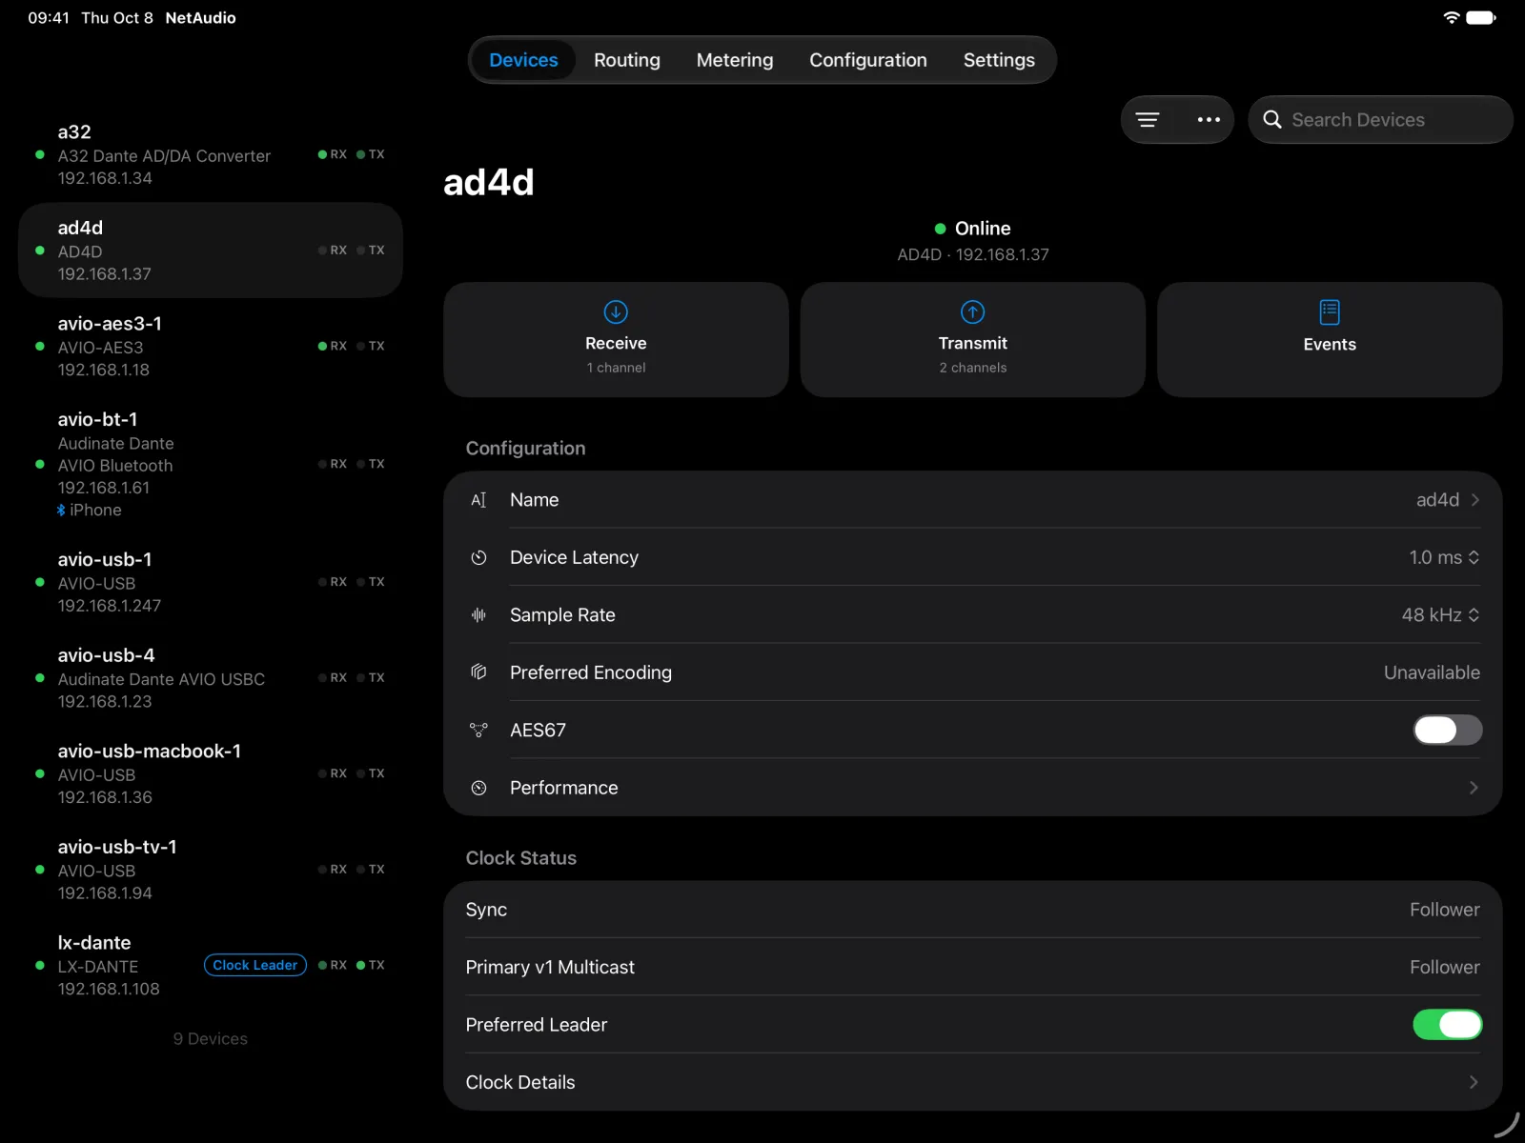Image resolution: width=1525 pixels, height=1143 pixels.
Task: Click the ad4d title heading
Action: click(x=489, y=182)
